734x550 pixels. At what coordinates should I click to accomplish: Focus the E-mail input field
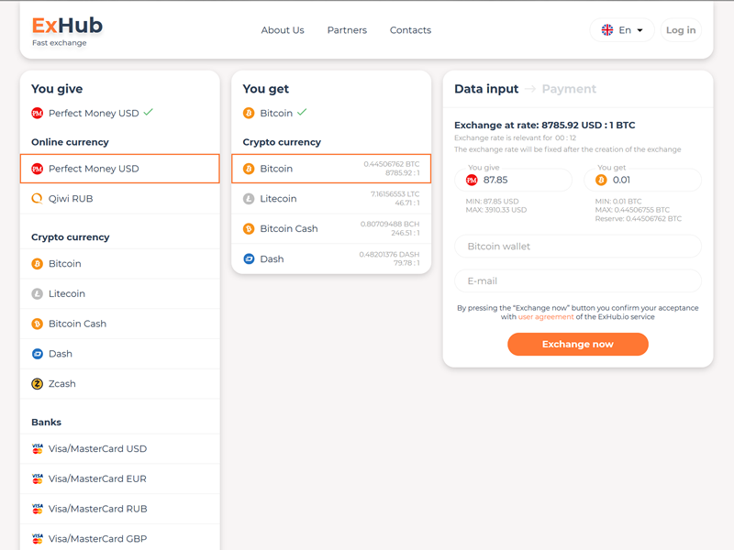(x=578, y=281)
